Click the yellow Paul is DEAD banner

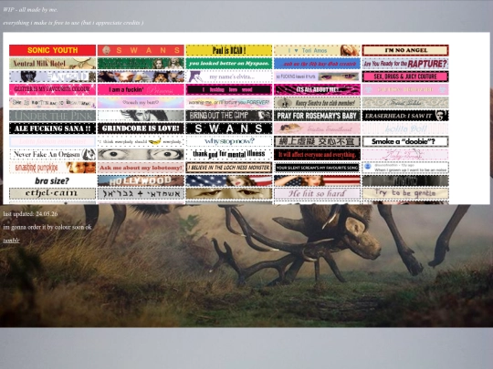tap(229, 50)
